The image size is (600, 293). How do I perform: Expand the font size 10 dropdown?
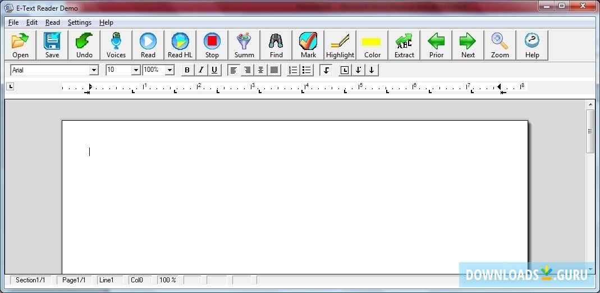pyautogui.click(x=136, y=70)
